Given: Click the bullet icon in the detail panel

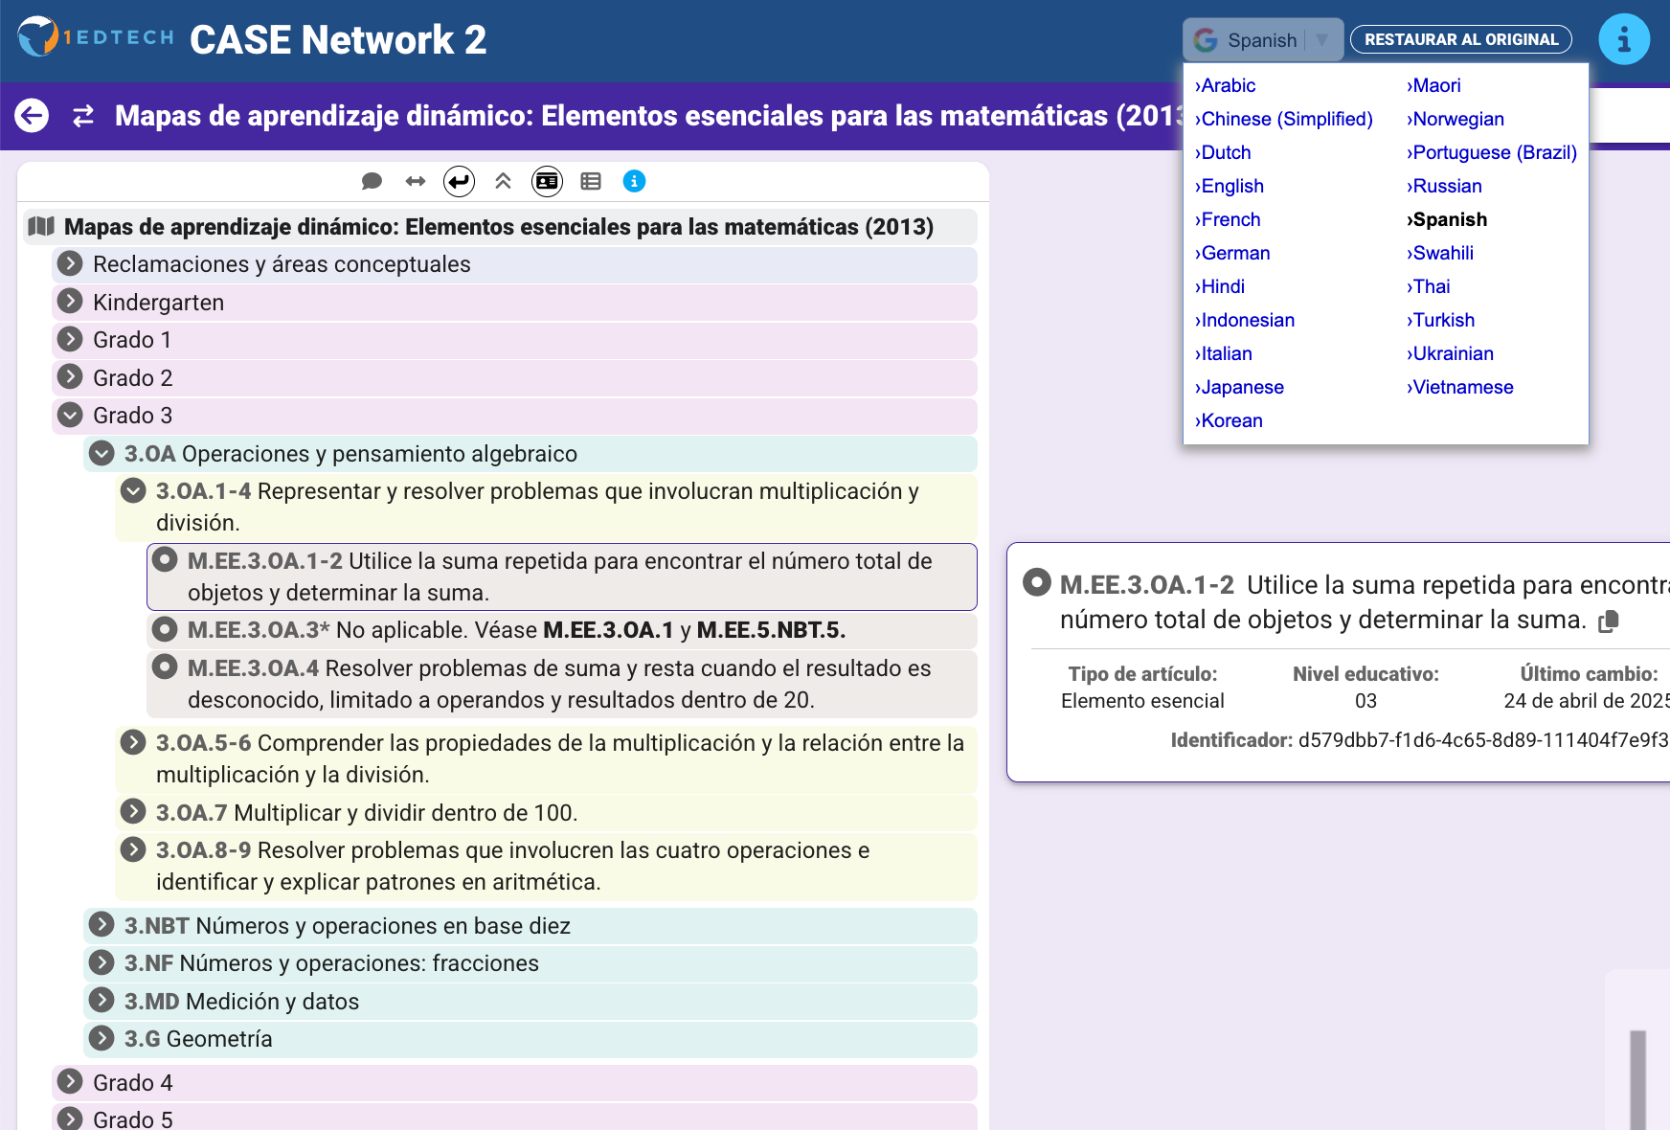Looking at the screenshot, I should pyautogui.click(x=1037, y=582).
